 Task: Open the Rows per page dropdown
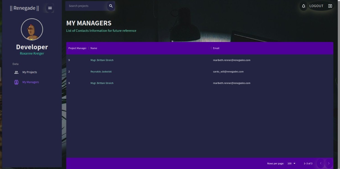click(291, 163)
